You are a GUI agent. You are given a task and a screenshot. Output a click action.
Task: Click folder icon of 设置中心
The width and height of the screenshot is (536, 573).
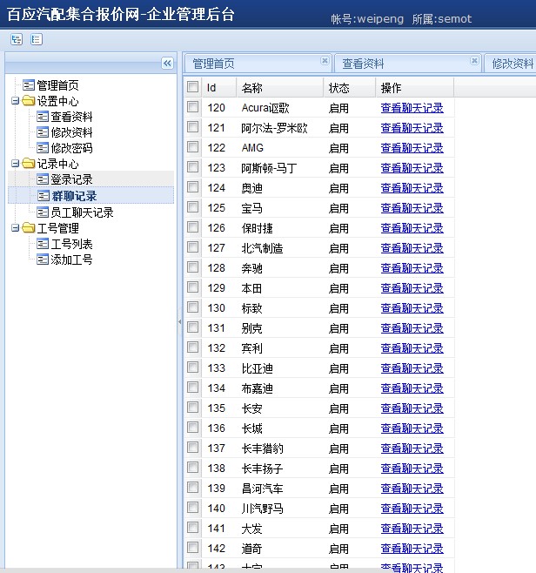tap(29, 100)
